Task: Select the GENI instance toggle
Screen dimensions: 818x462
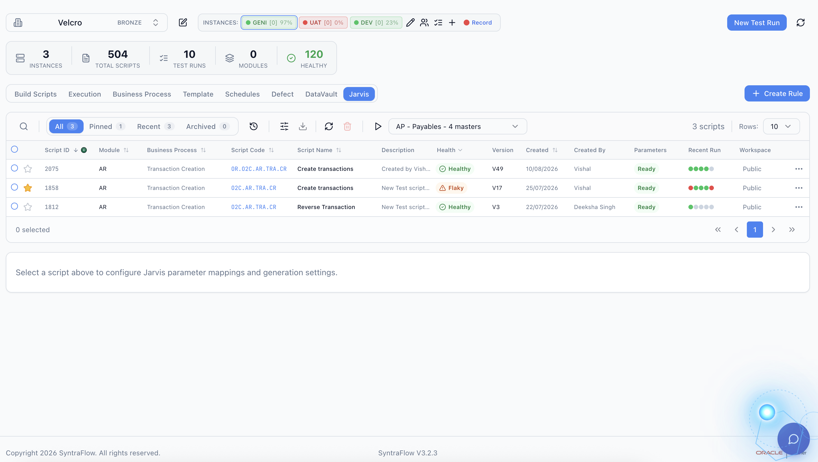Action: [269, 23]
